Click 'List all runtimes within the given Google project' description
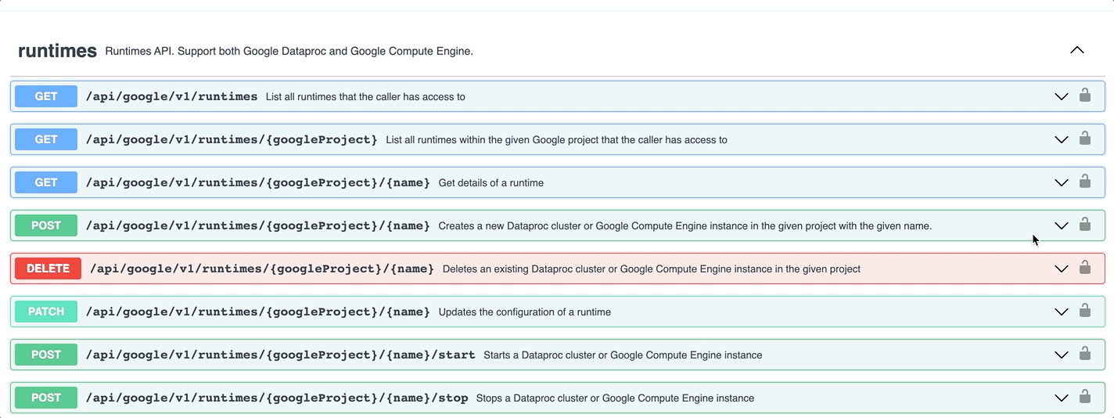The width and height of the screenshot is (1114, 418). (x=556, y=140)
